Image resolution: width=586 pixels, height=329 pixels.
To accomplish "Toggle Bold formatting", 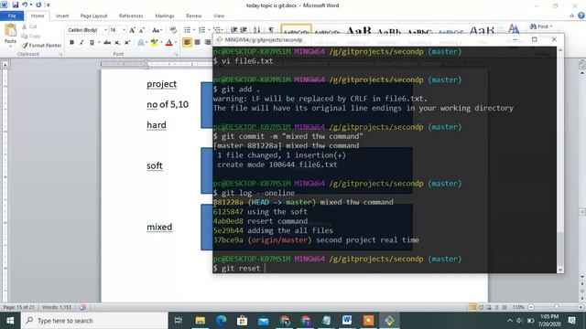I will point(71,43).
